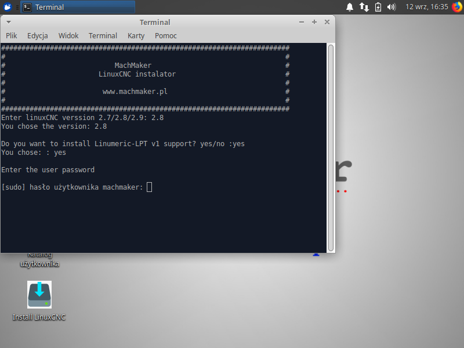Open the Install LinuxCNC desktop icon
Screen dimensions: 464x348
[39, 295]
